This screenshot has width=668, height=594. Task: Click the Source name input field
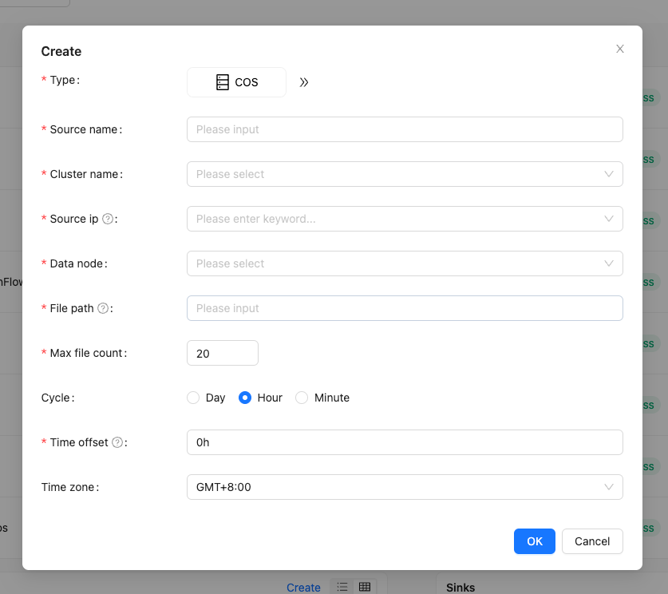404,129
